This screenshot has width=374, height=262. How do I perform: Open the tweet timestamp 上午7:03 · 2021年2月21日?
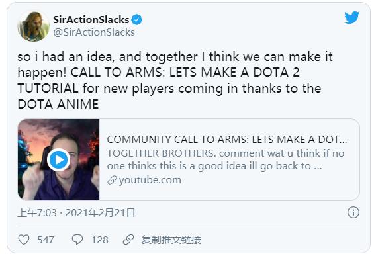[x=76, y=212]
